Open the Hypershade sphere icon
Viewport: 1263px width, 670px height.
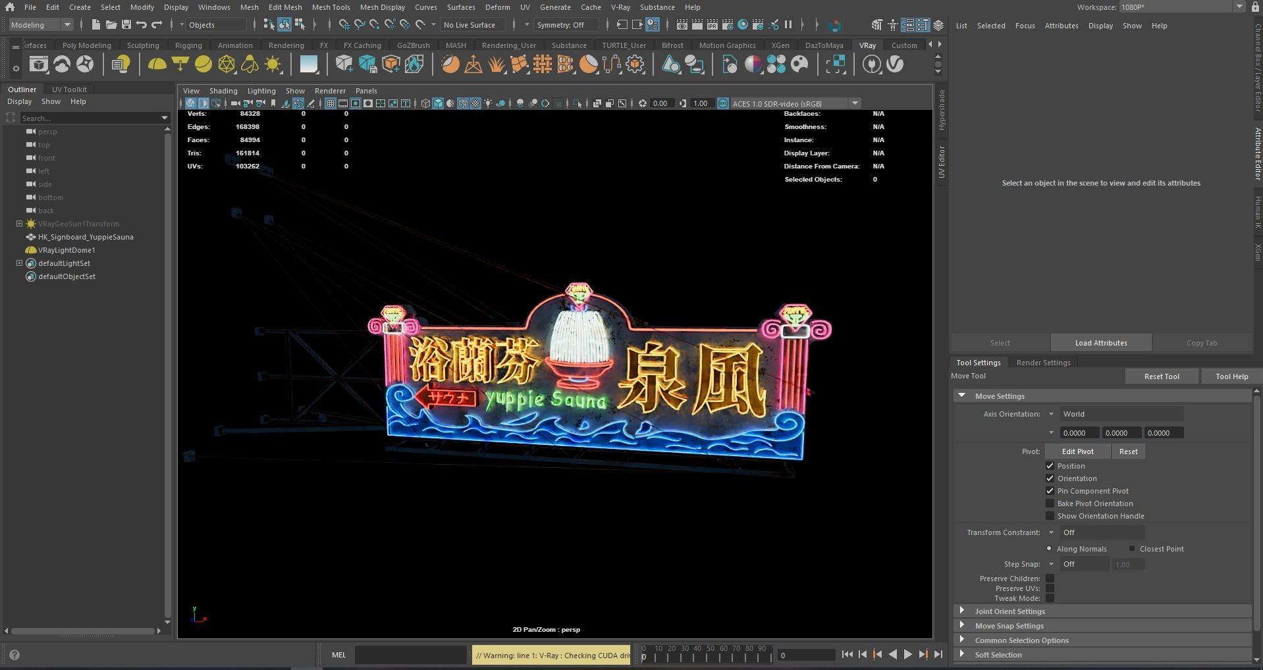tap(743, 25)
